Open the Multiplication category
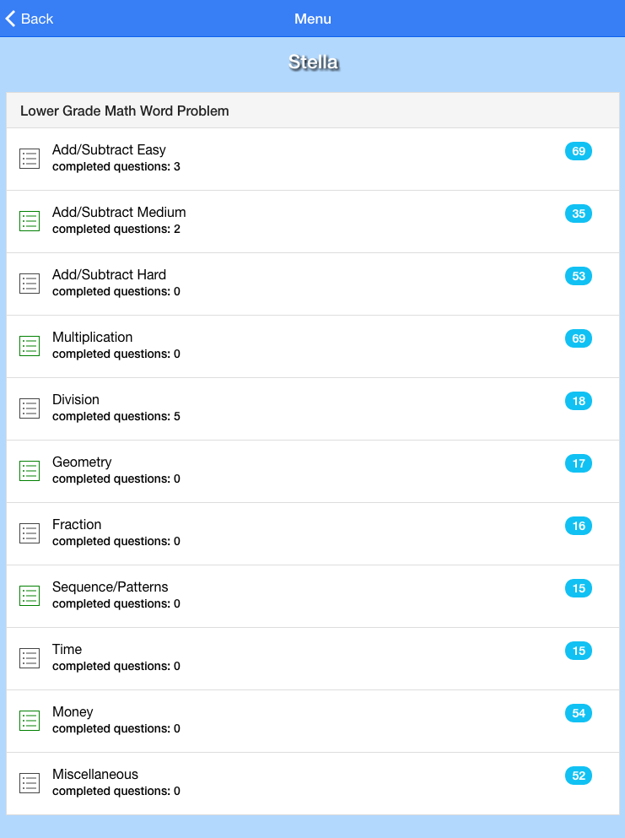 93,338
